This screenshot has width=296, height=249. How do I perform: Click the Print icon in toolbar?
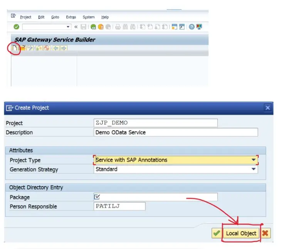coord(118,27)
